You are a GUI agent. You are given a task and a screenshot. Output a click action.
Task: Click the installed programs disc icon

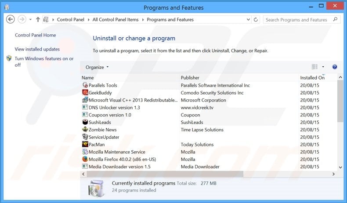[96, 188]
